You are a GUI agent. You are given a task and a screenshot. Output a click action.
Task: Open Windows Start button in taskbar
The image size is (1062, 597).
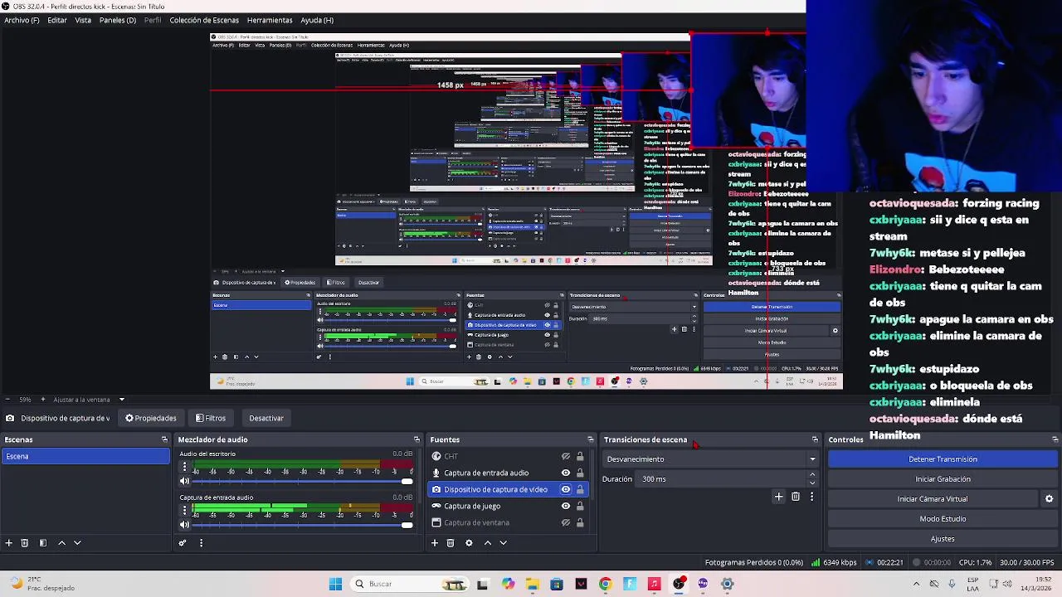[x=335, y=584]
